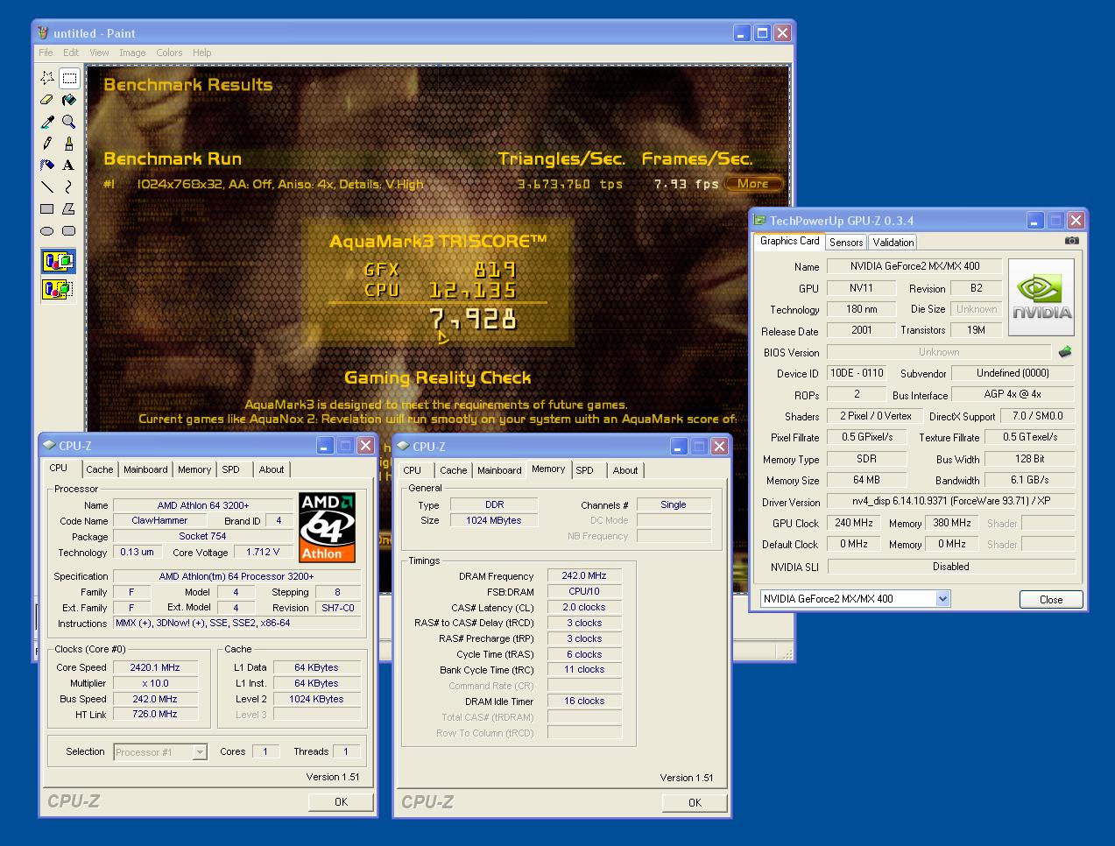Click the CPU Name field AMD Athlon 64 3200+
Image resolution: width=1115 pixels, height=846 pixels.
tap(203, 505)
